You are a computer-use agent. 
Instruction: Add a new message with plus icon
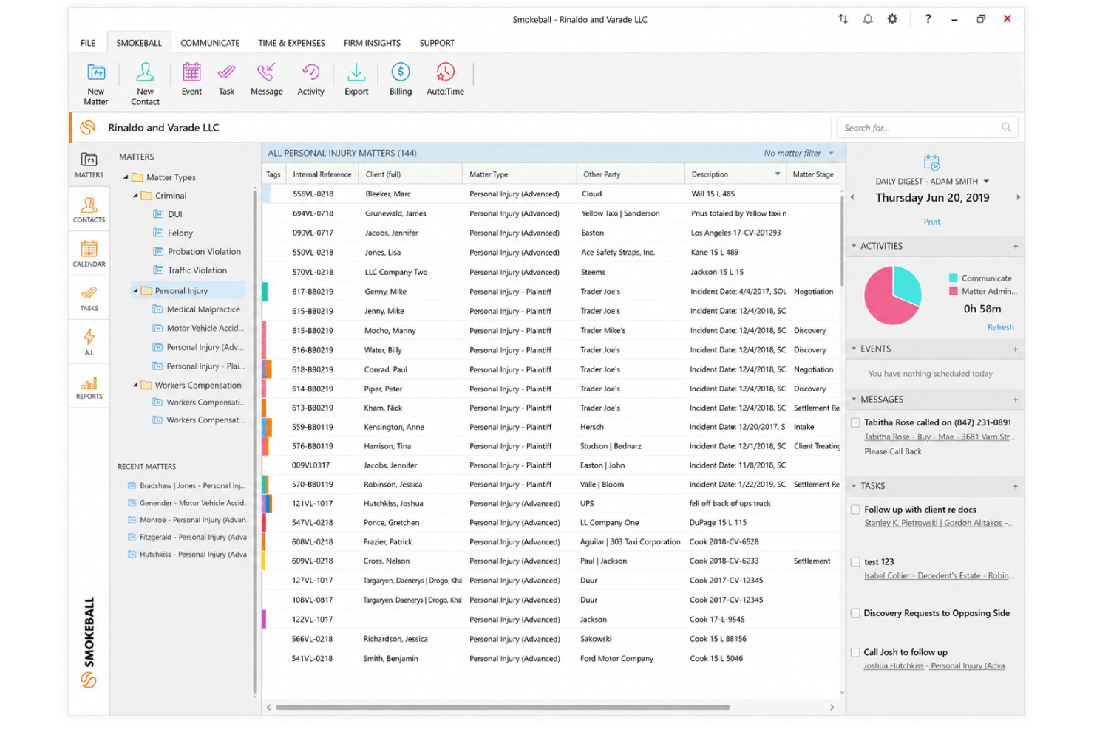tap(1015, 400)
